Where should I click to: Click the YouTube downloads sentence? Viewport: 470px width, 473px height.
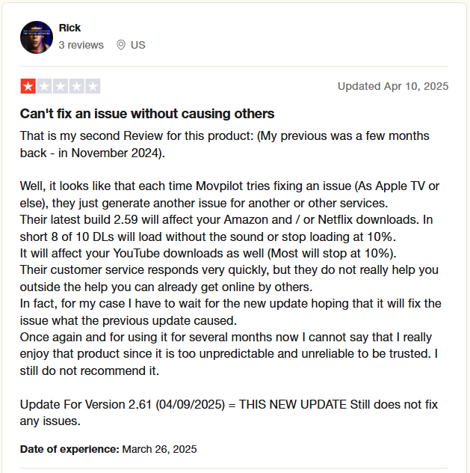pyautogui.click(x=208, y=253)
